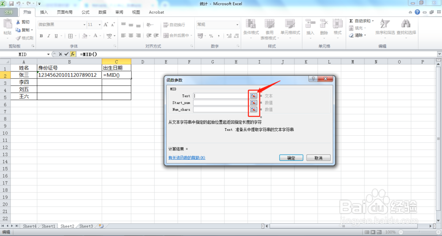Toggle Center horizontal alignment

pyautogui.click(x=131, y=35)
